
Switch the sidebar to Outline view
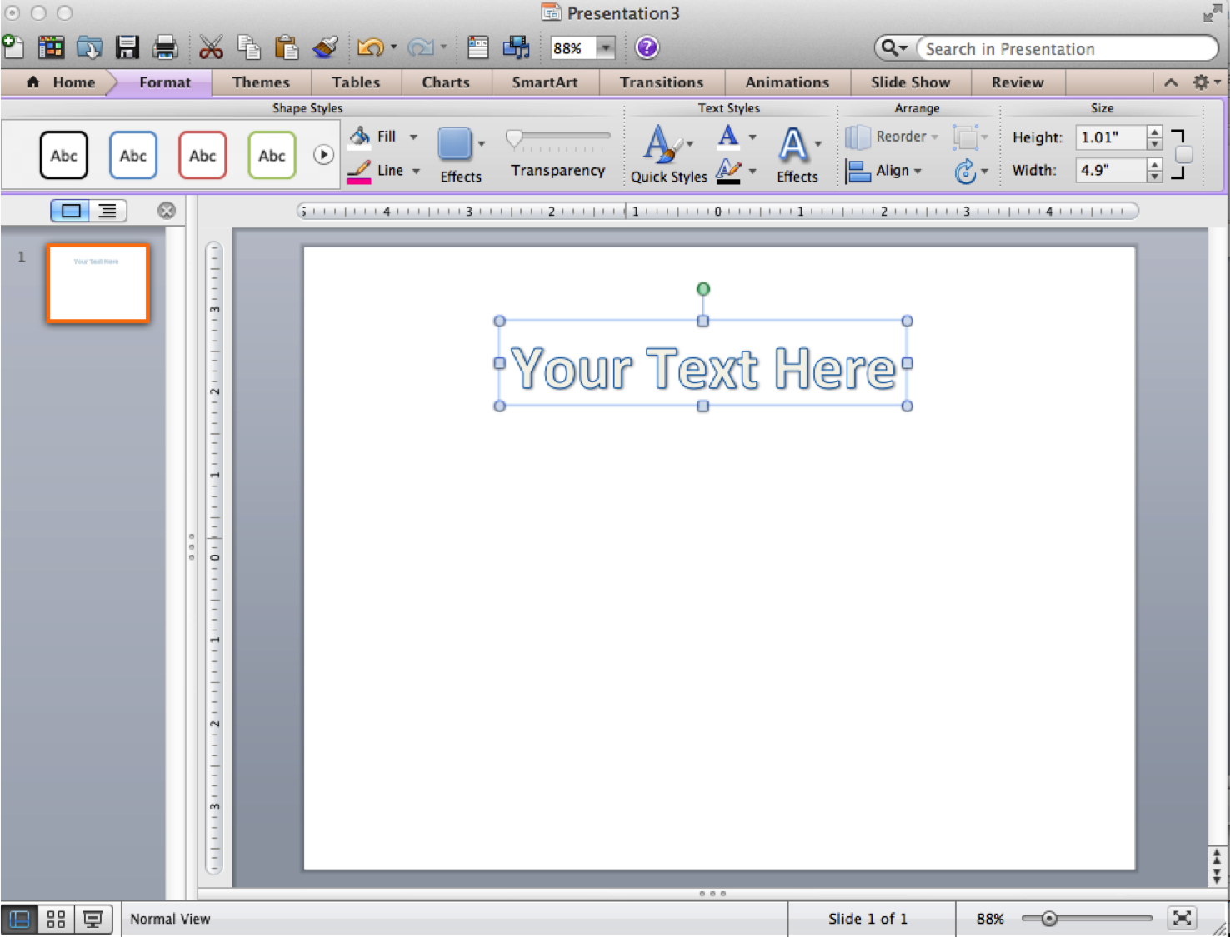(x=108, y=210)
